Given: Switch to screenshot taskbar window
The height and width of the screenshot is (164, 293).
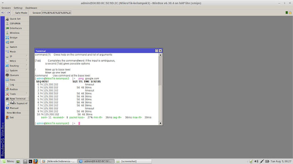Looking at the screenshot, I should (x=133, y=161).
